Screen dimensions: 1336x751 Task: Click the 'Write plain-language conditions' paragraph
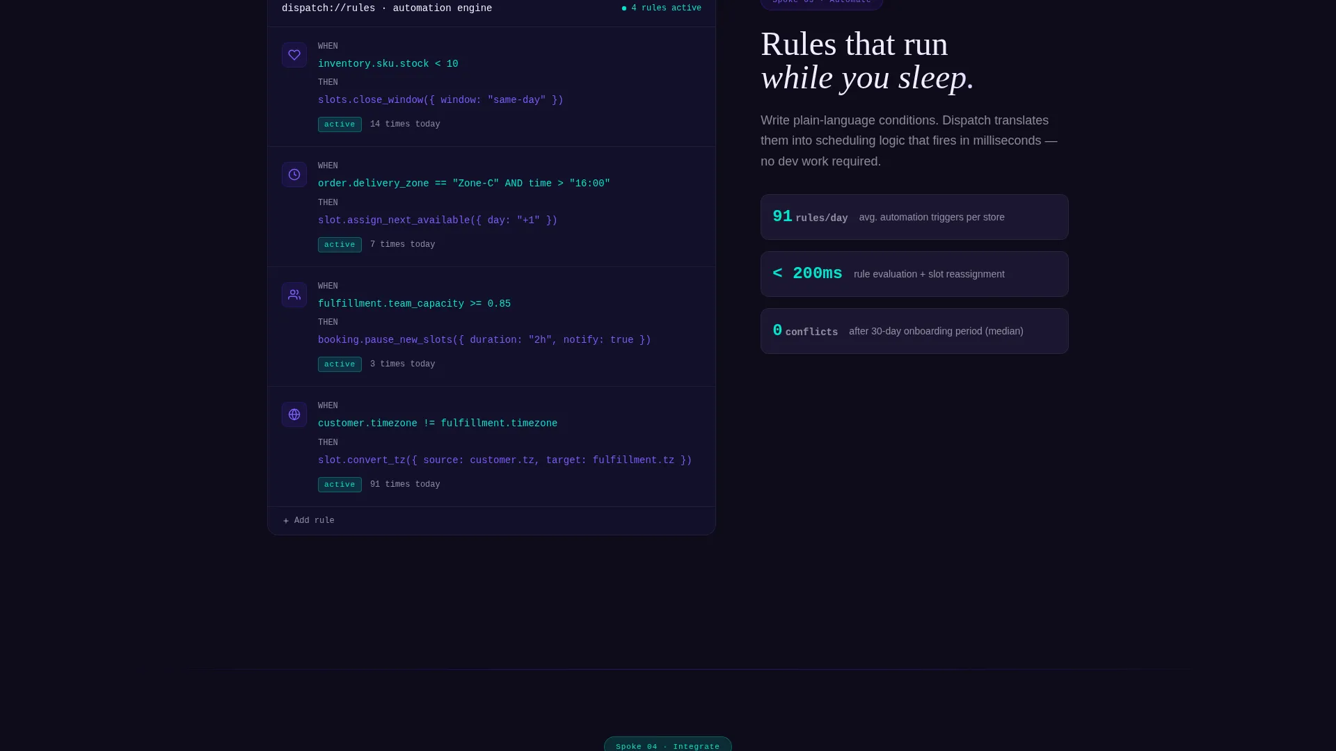tap(909, 140)
